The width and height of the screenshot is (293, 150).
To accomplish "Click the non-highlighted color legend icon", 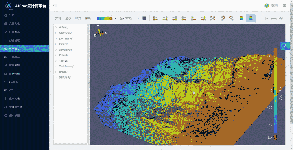I will (241, 18).
